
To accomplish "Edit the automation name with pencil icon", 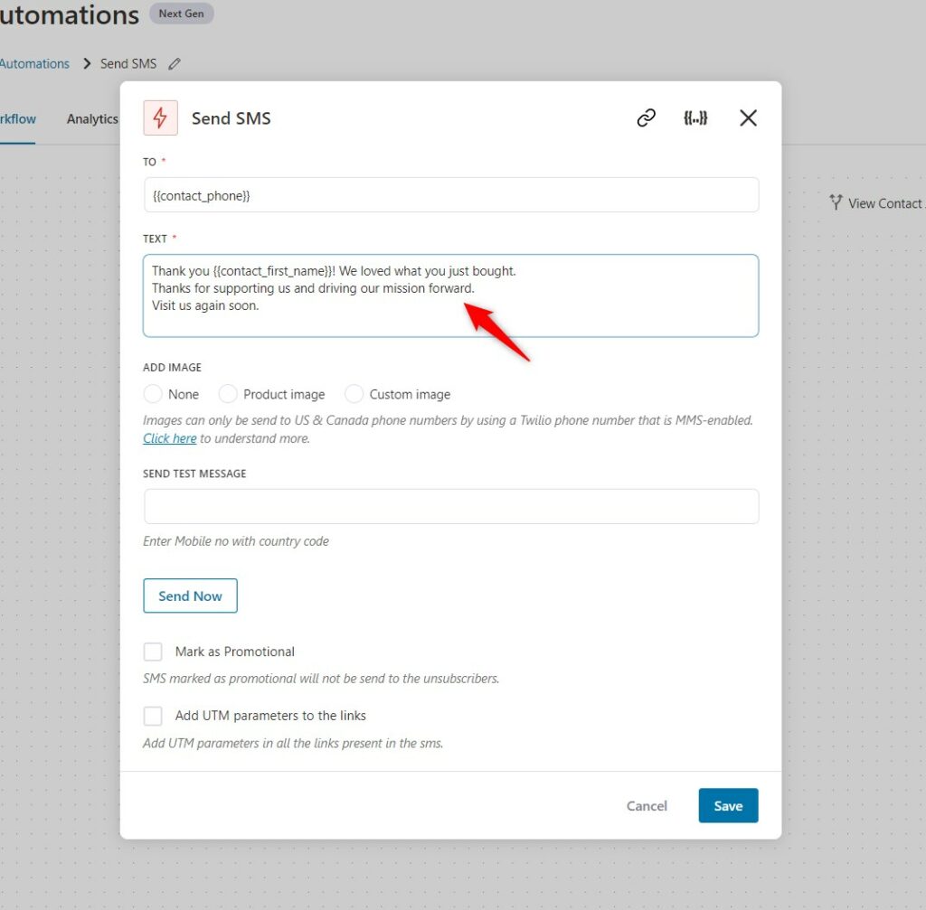I will coord(175,64).
